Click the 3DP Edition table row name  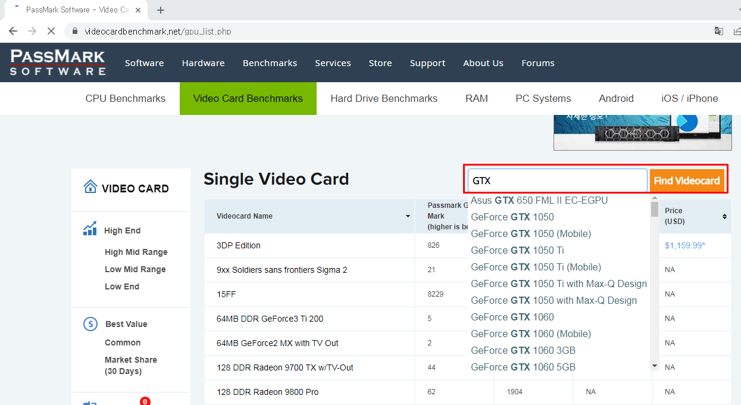coord(239,245)
